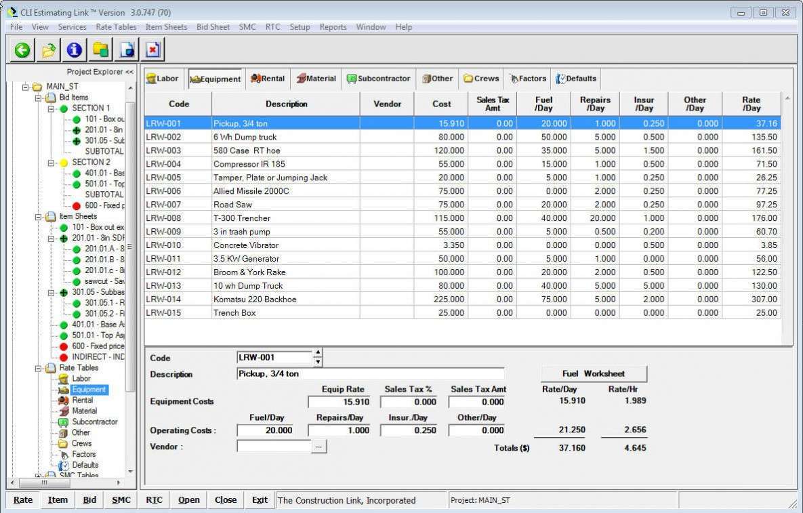The height and width of the screenshot is (513, 803).
Task: Click the Fuel/Day input field
Action: pyautogui.click(x=265, y=430)
